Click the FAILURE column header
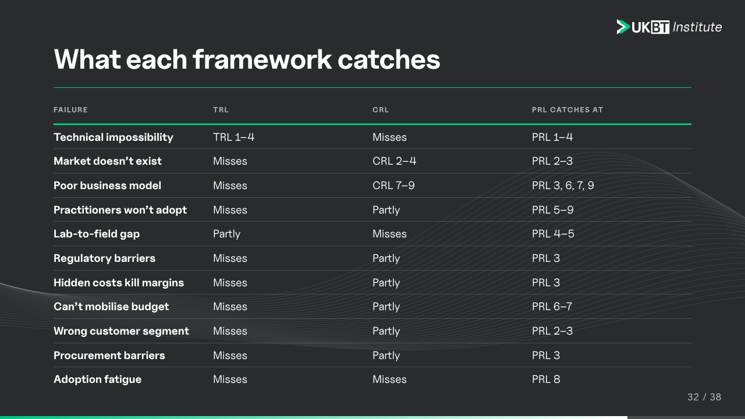Screen dimensions: 745x419 (x=70, y=110)
